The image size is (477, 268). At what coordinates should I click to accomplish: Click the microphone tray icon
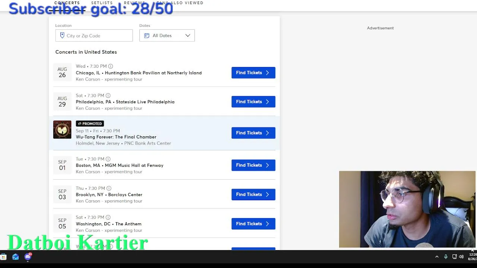[x=446, y=257]
